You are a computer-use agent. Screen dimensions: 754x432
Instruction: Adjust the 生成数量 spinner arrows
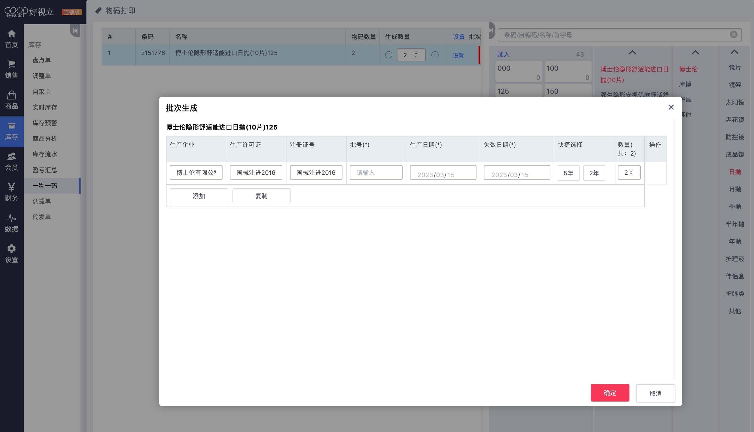pos(416,55)
